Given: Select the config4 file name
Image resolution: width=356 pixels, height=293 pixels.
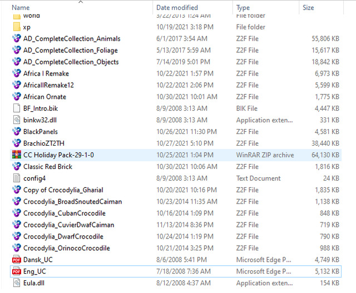Looking at the screenshot, I should [x=34, y=178].
